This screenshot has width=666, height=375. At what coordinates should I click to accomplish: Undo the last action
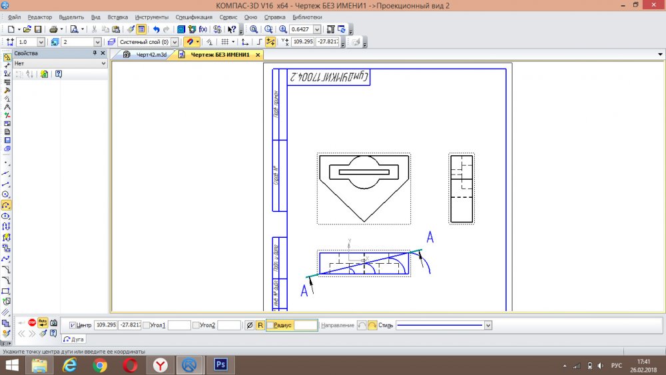click(x=157, y=29)
